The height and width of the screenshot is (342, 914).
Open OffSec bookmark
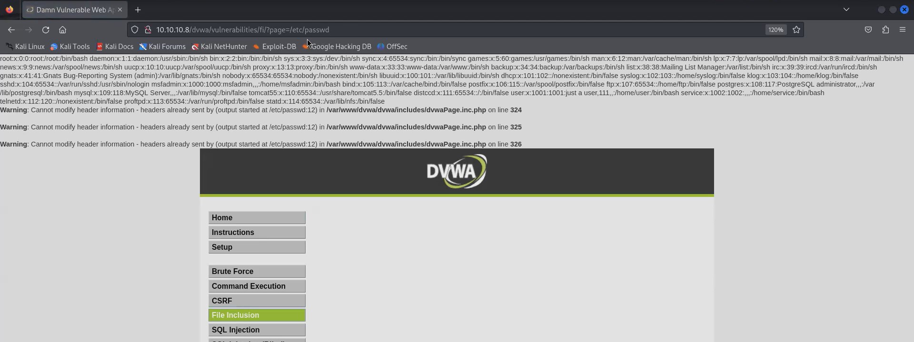(392, 47)
